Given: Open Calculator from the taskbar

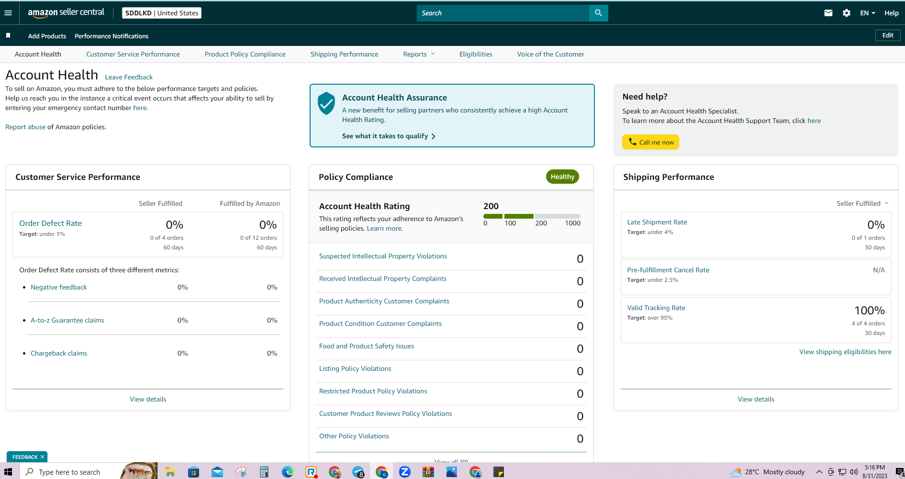Looking at the screenshot, I should tap(264, 472).
